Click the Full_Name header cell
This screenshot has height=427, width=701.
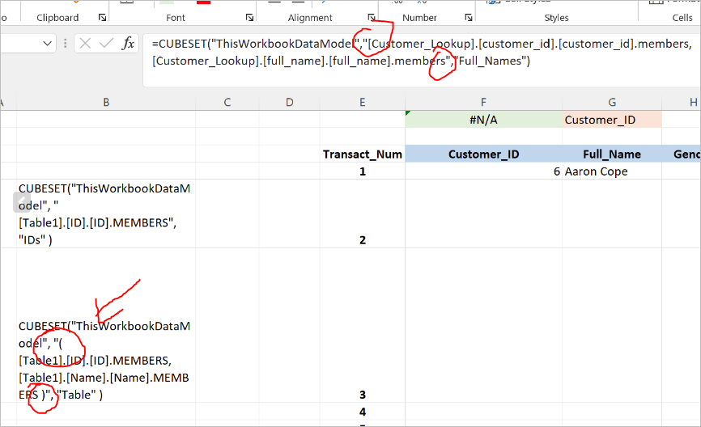[612, 154]
